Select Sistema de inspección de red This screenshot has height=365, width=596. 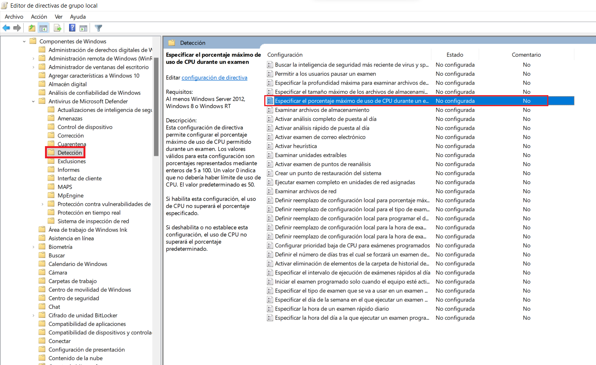click(93, 221)
